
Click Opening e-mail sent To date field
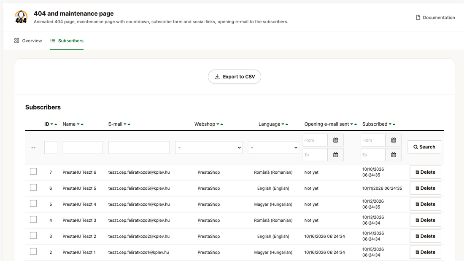(x=315, y=155)
